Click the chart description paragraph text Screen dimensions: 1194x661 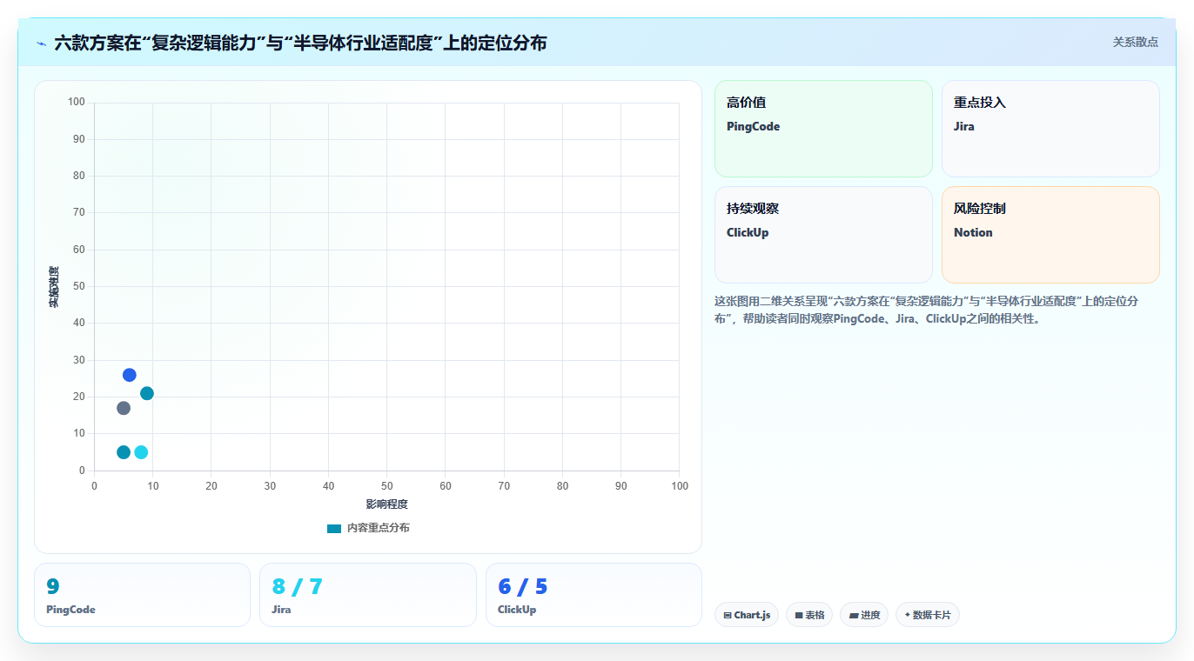click(x=928, y=310)
